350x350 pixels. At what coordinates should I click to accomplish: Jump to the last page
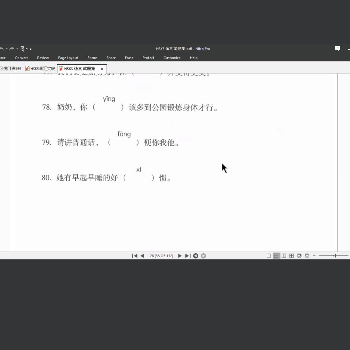coord(188,256)
